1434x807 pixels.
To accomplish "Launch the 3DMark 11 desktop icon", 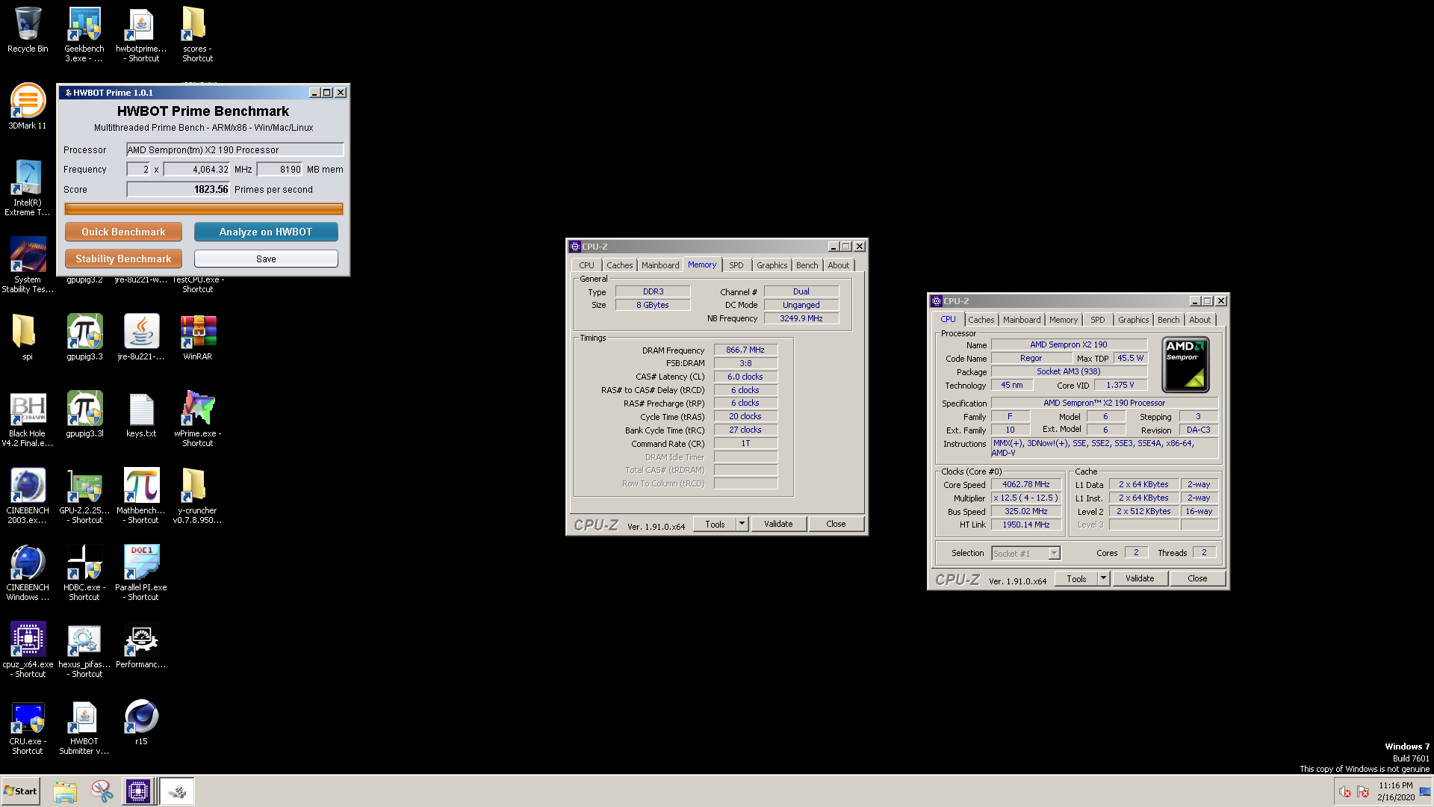I will point(28,107).
